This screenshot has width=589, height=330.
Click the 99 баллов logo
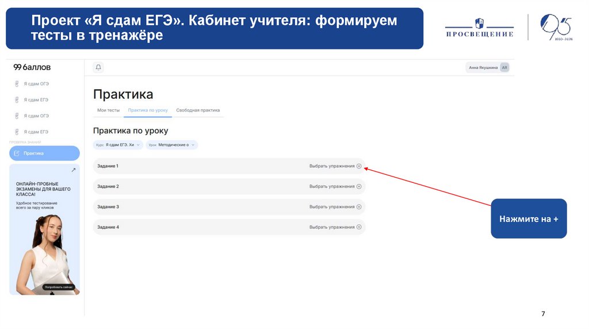click(32, 67)
